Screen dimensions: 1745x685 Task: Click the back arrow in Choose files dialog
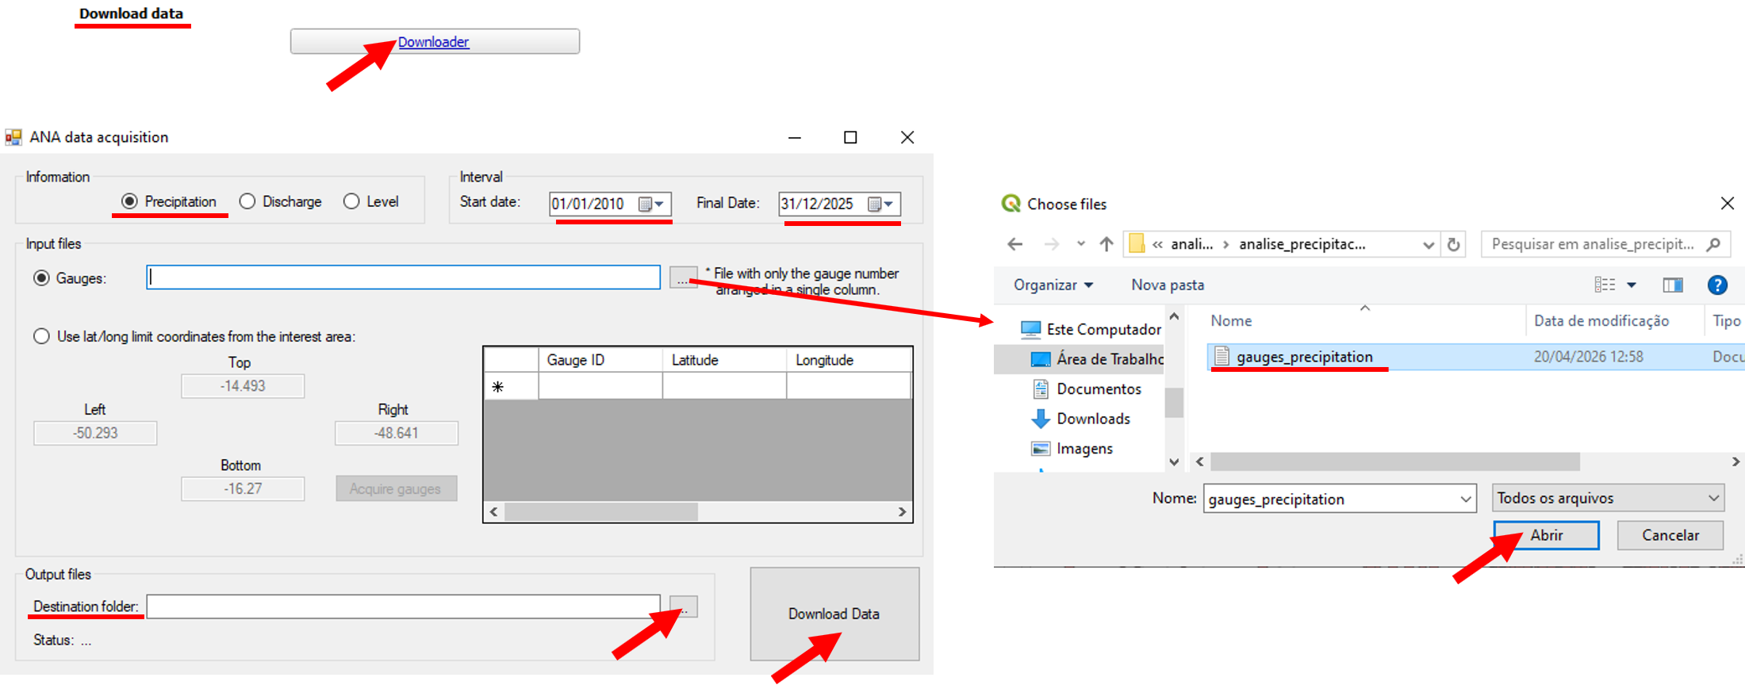click(1015, 244)
